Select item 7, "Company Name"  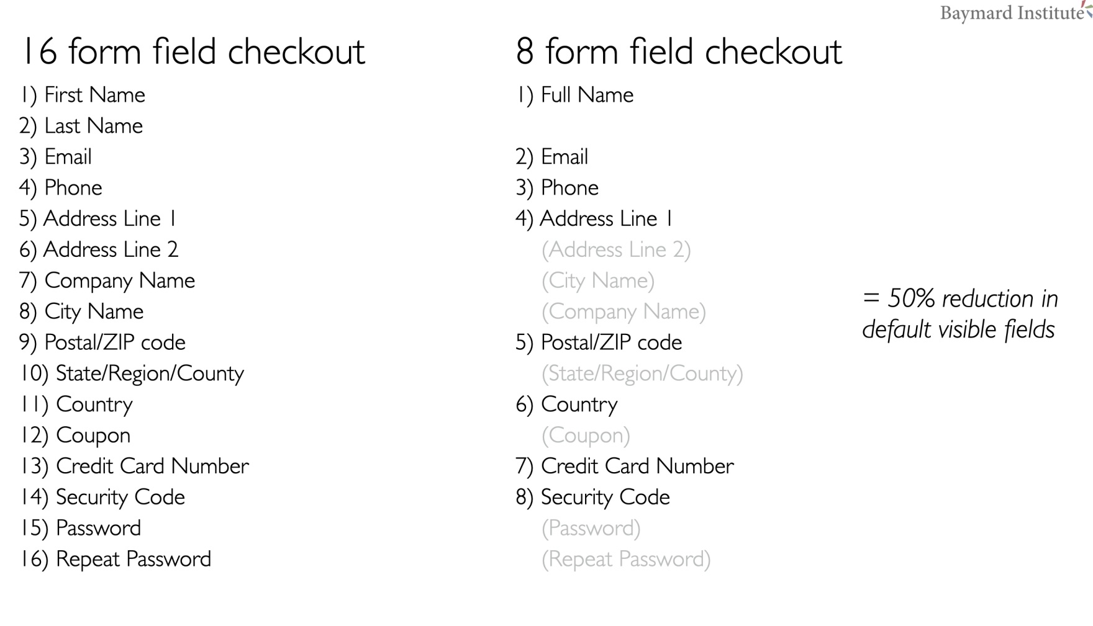point(119,280)
